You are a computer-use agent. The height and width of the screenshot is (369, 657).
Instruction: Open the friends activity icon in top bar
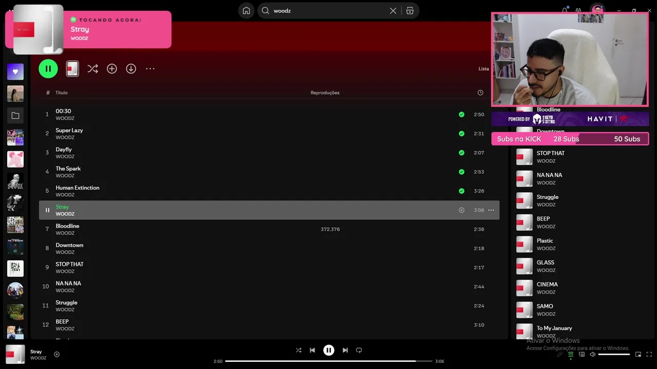(578, 10)
